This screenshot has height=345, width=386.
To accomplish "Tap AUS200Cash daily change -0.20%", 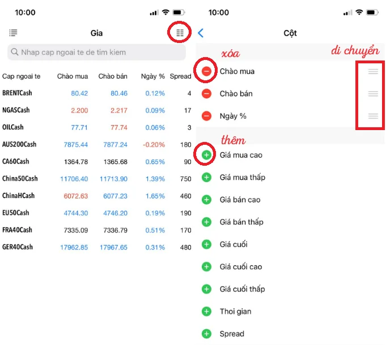I will (154, 145).
